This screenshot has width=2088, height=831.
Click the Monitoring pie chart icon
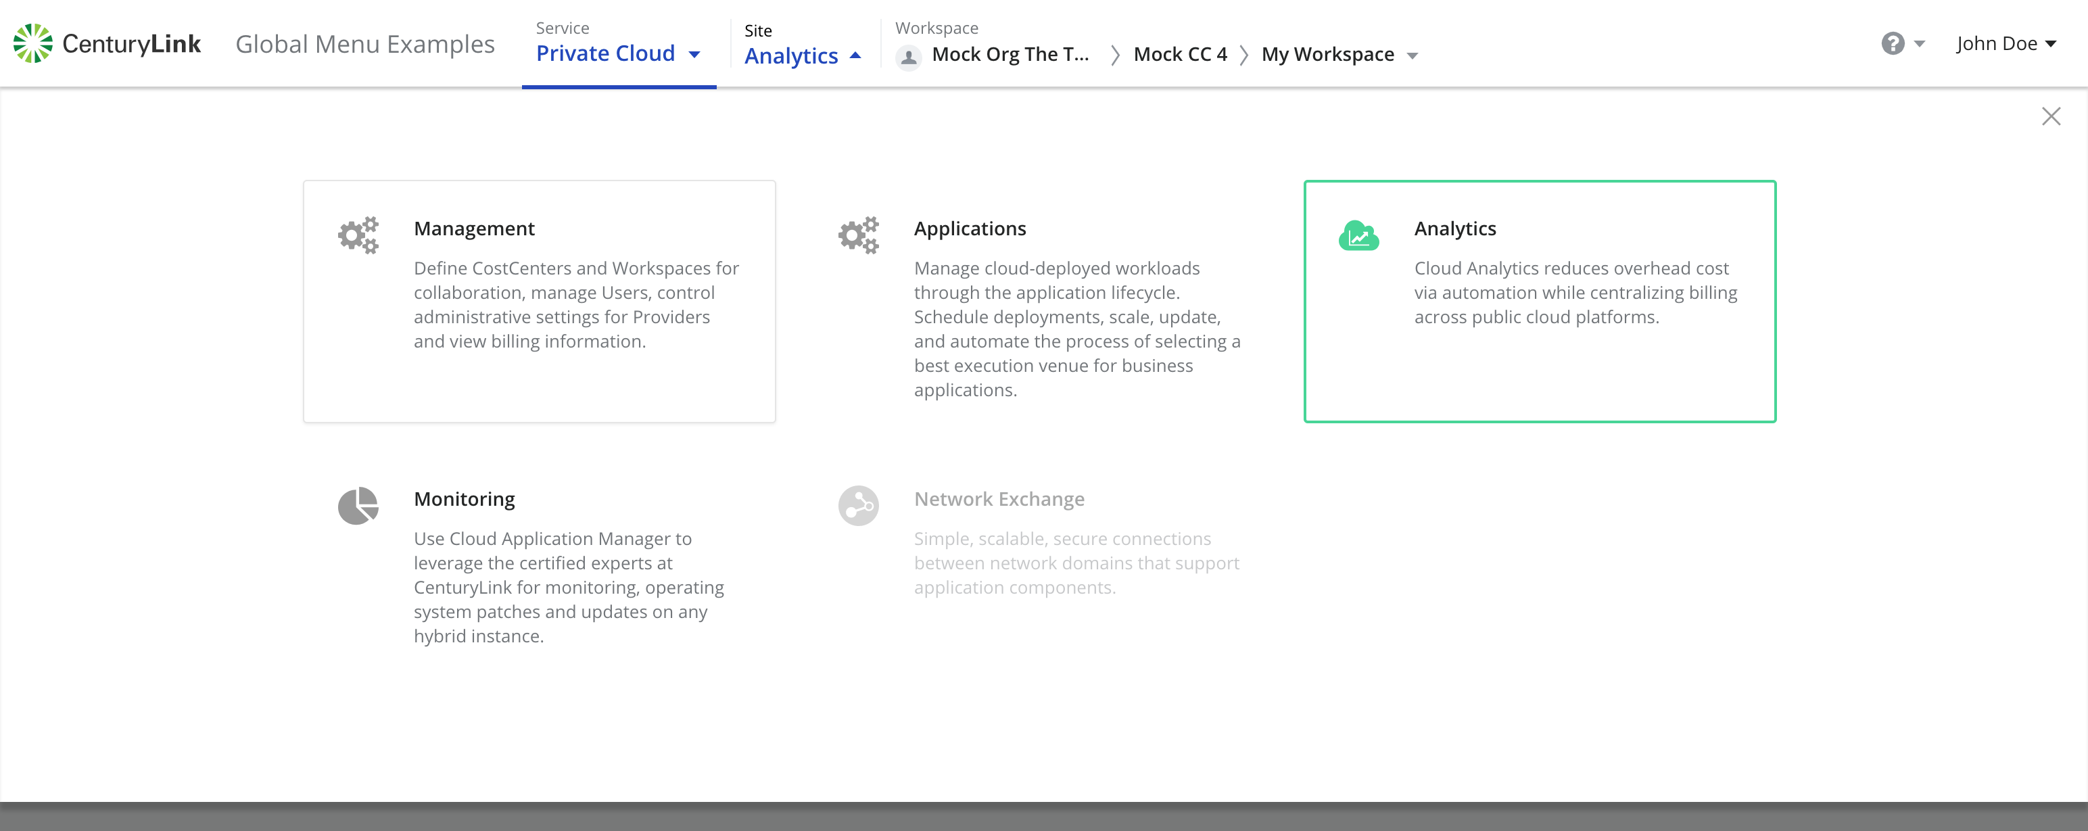click(x=358, y=506)
